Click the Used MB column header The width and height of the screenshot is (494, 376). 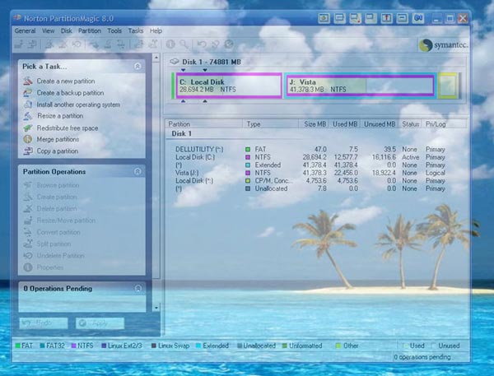(x=345, y=124)
